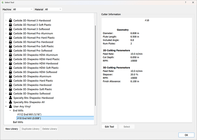Select Carbide 3D-Nomad Pro-Hardwood library name
197x140 pixels.
[33, 42]
